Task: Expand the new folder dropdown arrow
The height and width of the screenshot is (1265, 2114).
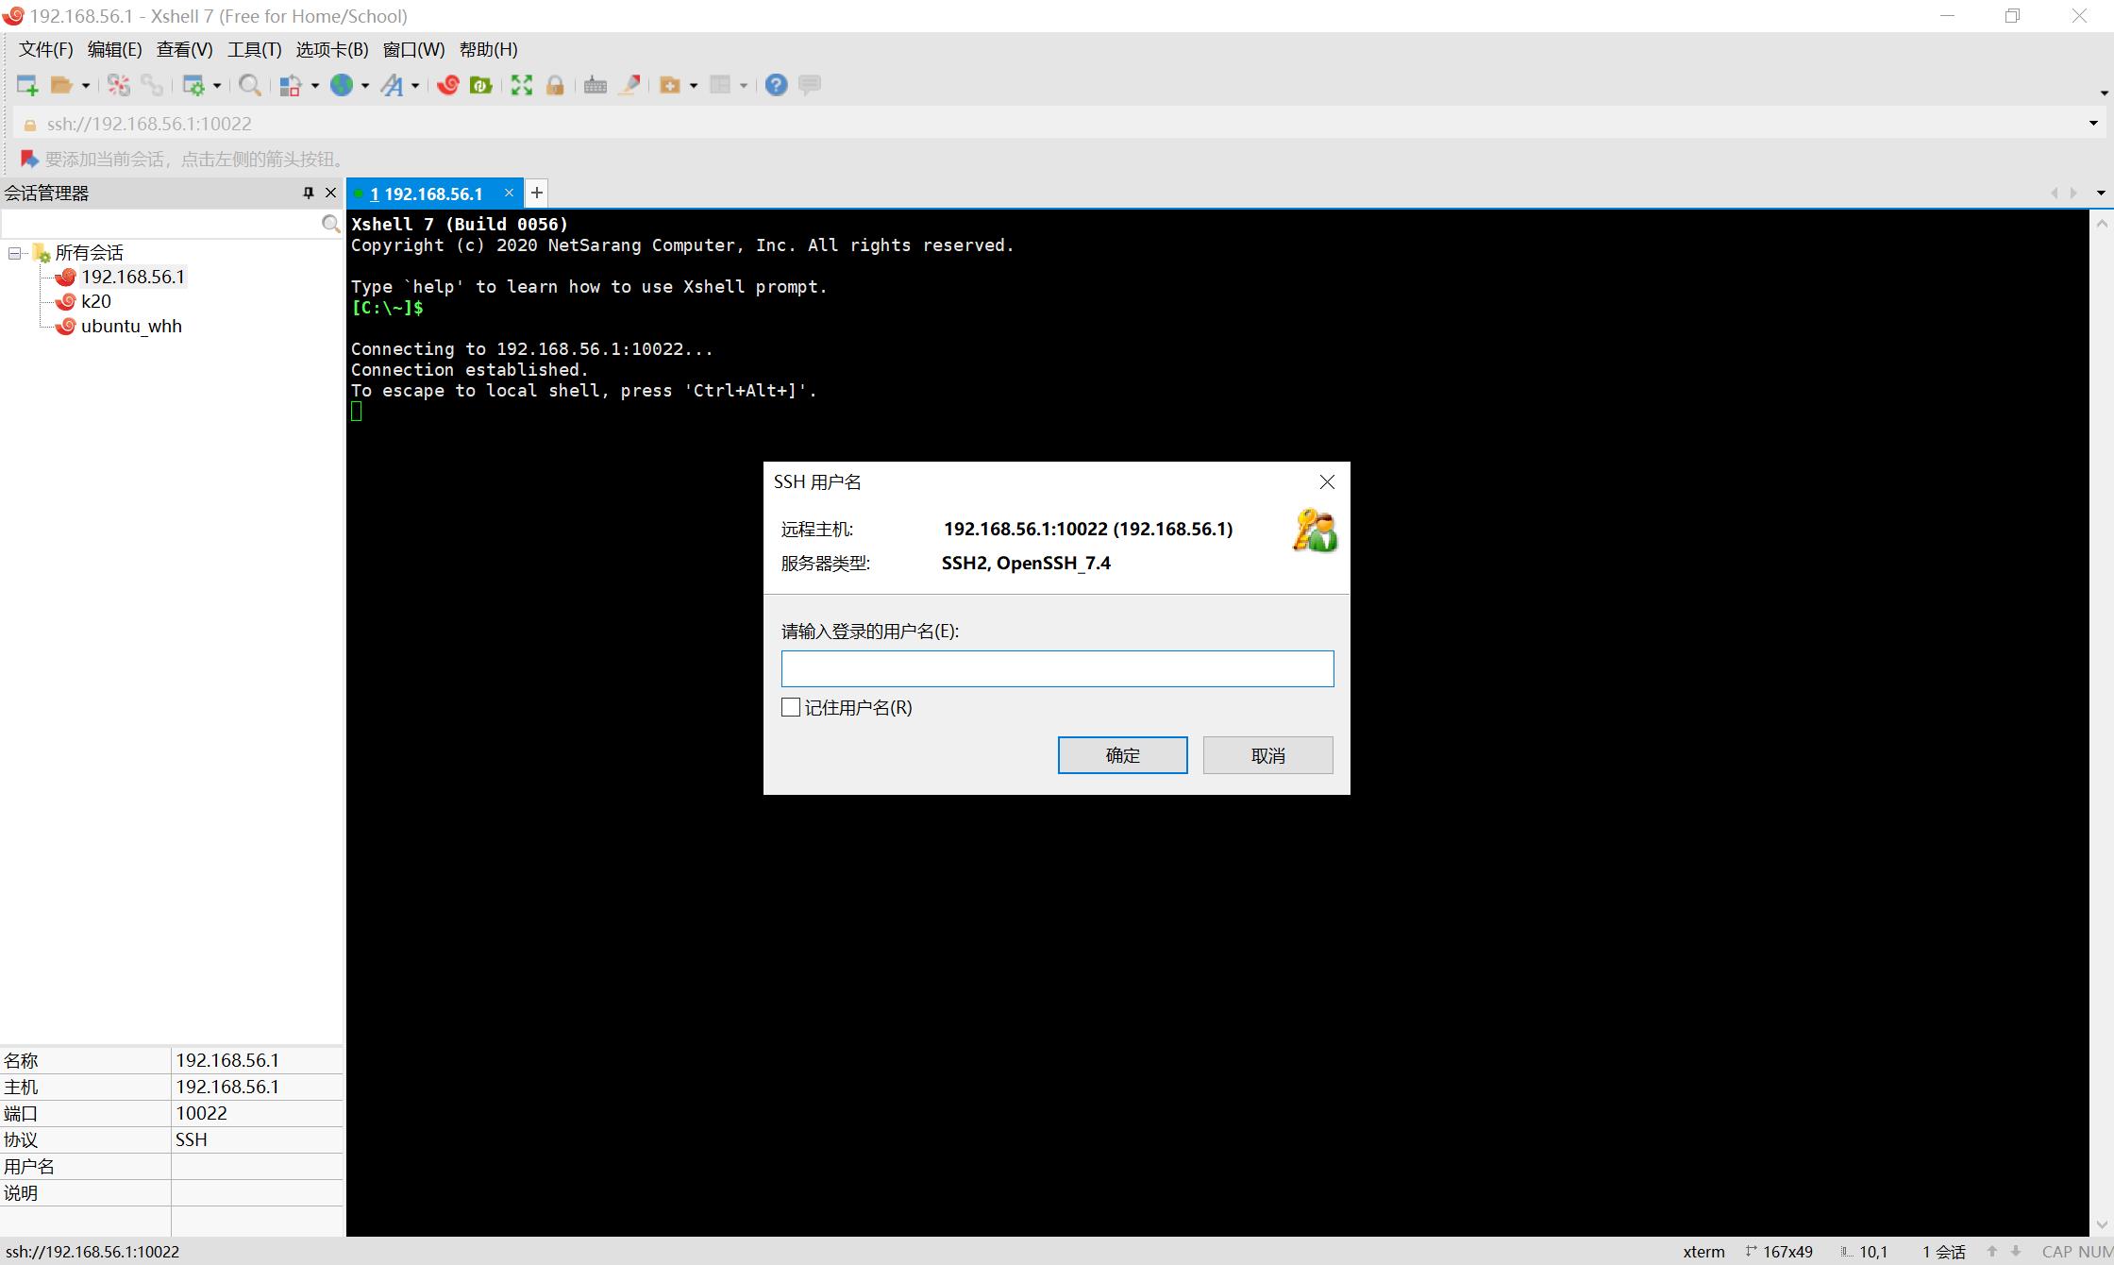Action: point(694,86)
